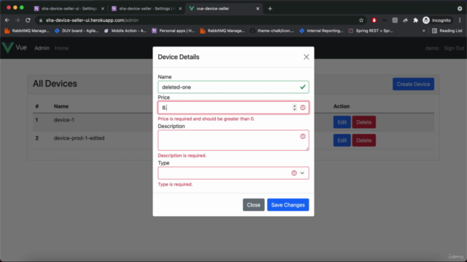
Task: Click the Name column header
Action: tap(61, 106)
